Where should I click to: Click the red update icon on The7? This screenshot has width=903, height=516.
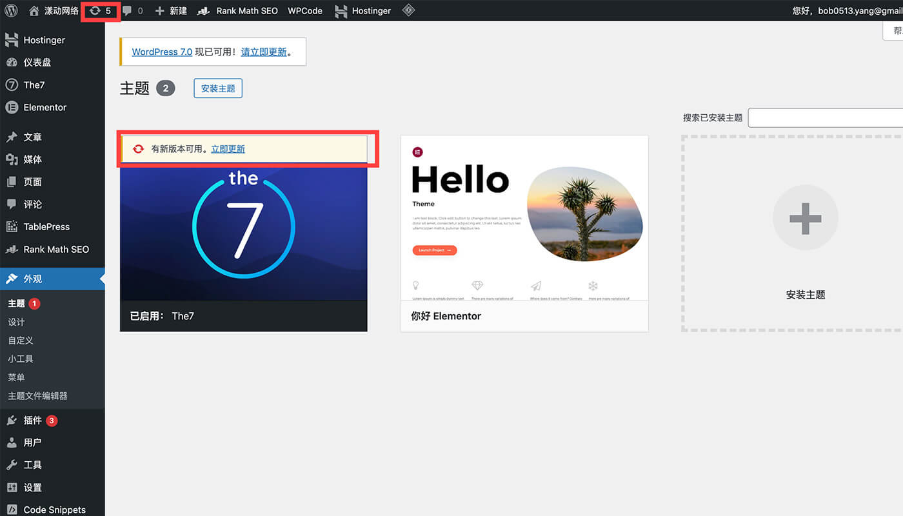click(138, 149)
